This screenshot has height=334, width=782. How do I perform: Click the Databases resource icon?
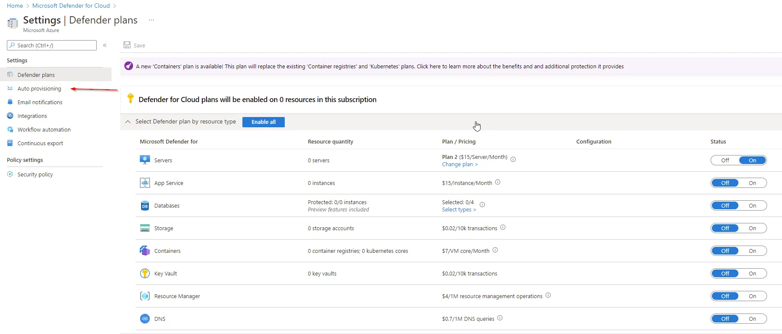tap(145, 205)
